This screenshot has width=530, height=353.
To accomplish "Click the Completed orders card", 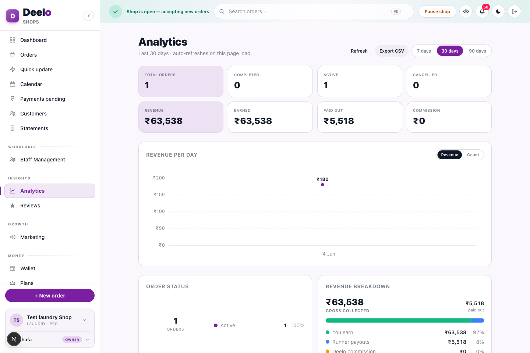I will 270,81.
